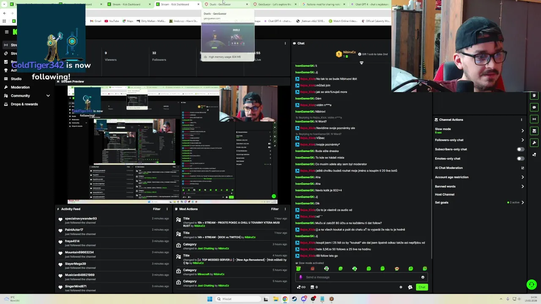Open chat settings gear icon
This screenshot has width=541, height=304.
[x=401, y=287]
